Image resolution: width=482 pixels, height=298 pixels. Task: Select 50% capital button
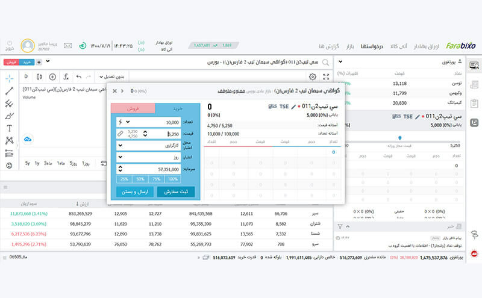140,179
